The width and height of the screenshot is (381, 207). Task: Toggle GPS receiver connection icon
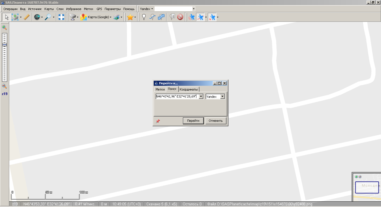pyautogui.click(x=191, y=17)
